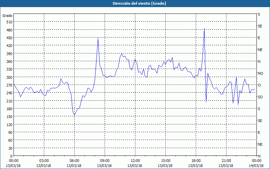The width and height of the screenshot is (270, 169).
Task: Select the 13/03/18 date under 12:00
Action: (x=135, y=166)
